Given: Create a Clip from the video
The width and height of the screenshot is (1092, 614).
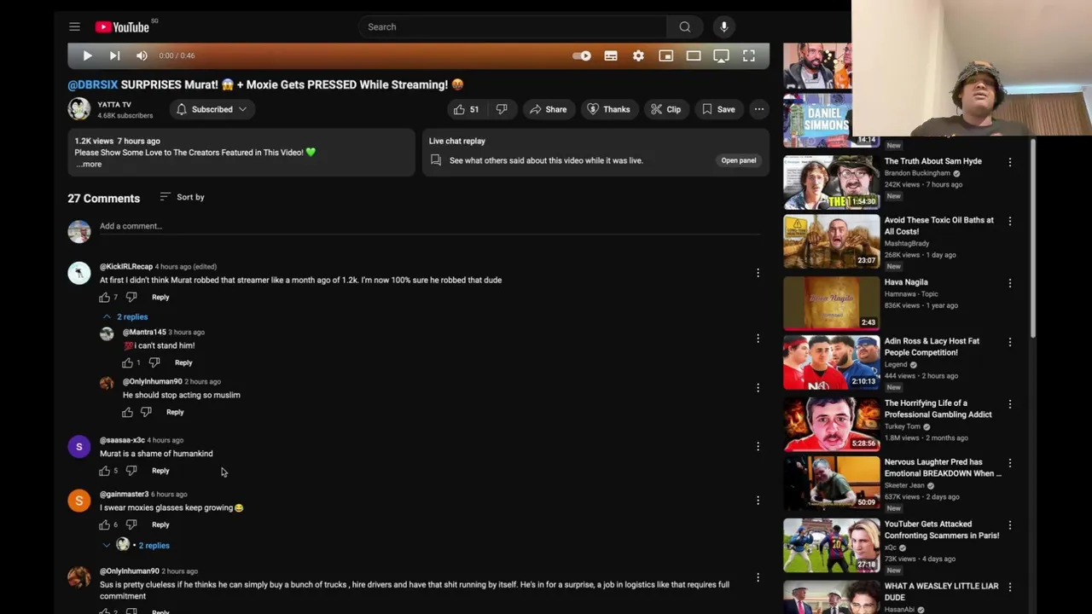Looking at the screenshot, I should pos(665,109).
